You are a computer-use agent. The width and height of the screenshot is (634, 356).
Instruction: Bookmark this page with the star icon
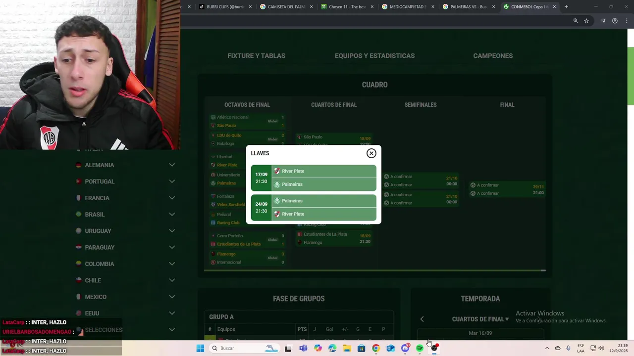tap(586, 21)
